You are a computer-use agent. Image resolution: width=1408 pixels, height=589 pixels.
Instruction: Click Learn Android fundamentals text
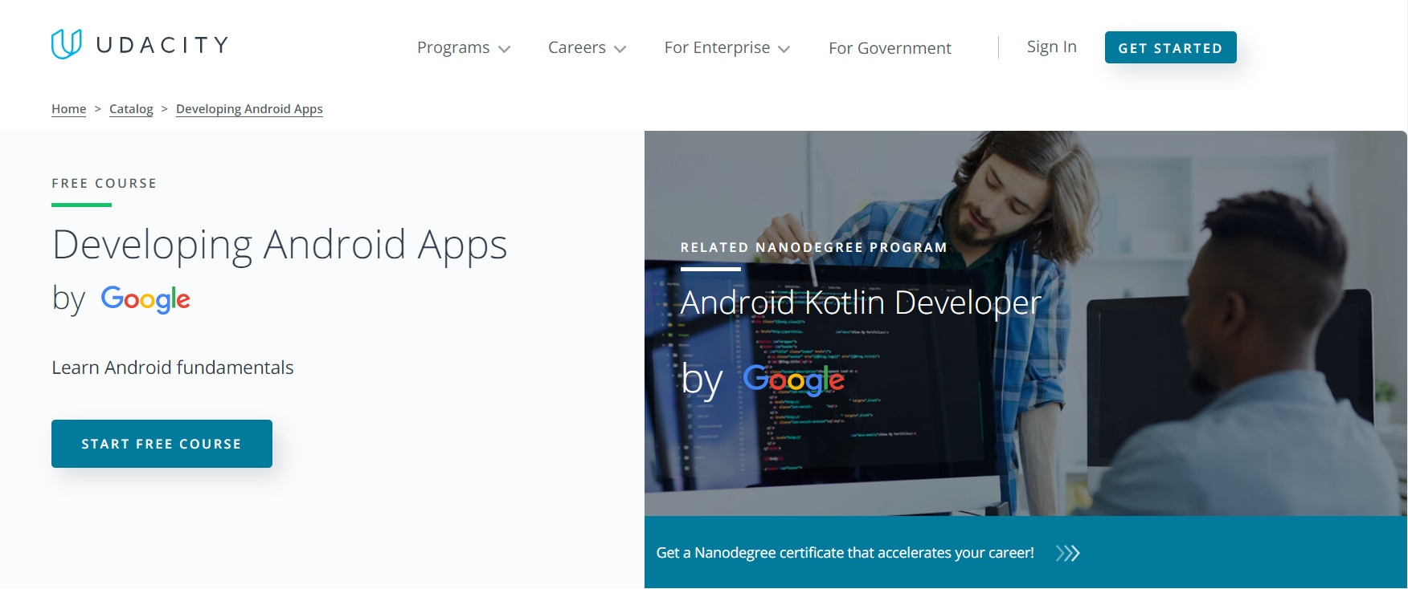[x=173, y=368]
